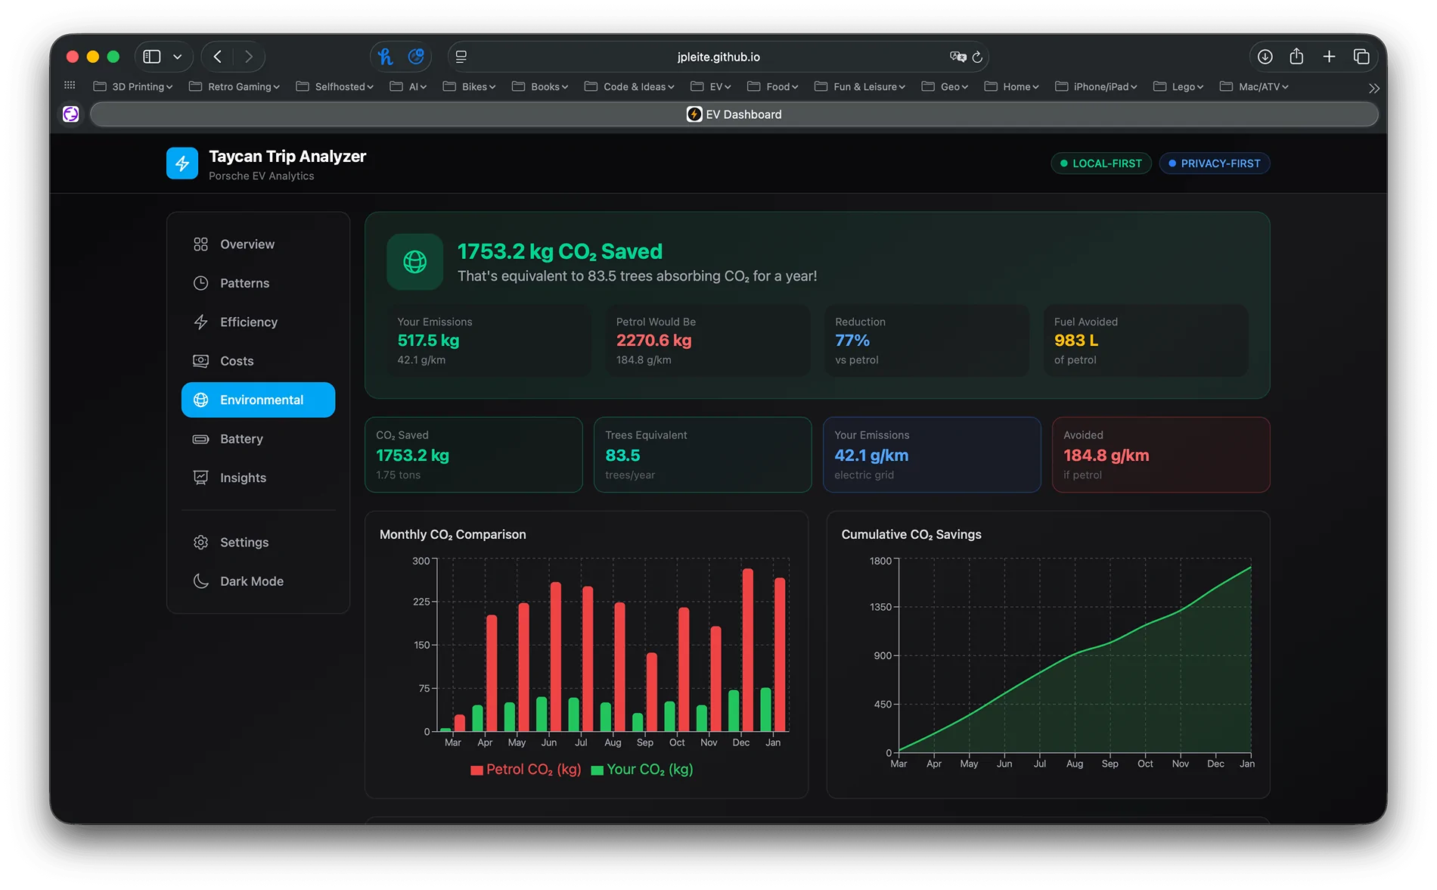Expand the EV bookmarks folder
Viewport: 1437px width, 890px height.
711,86
